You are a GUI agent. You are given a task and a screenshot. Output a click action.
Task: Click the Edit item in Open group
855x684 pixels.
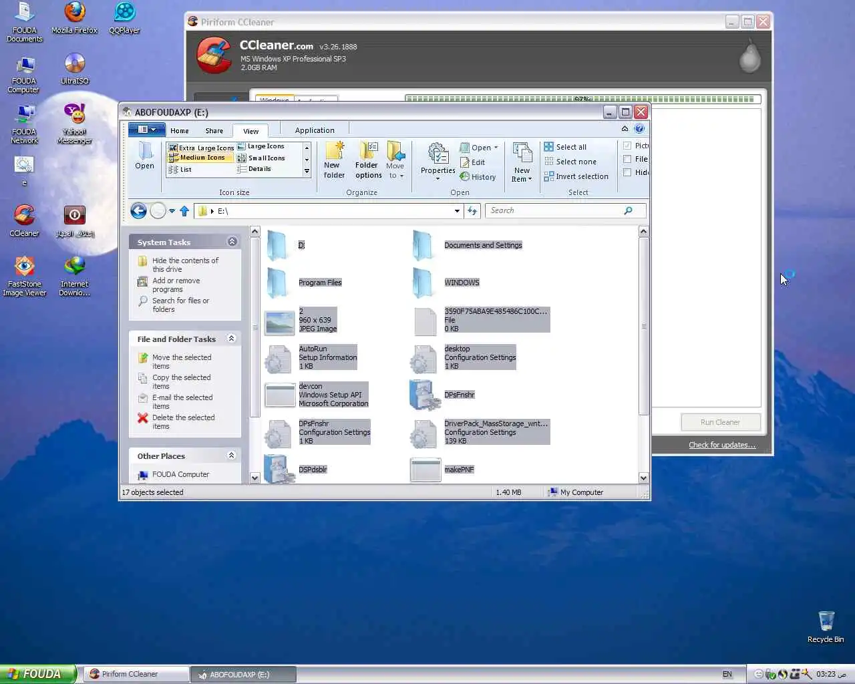tap(472, 162)
